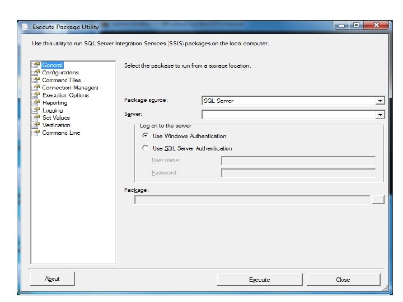
Task: Click the Configurations page icon
Action: [x=36, y=73]
